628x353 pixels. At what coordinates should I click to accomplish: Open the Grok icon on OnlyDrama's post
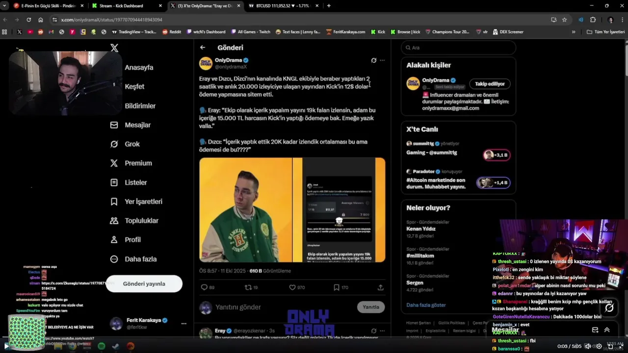pos(373,60)
